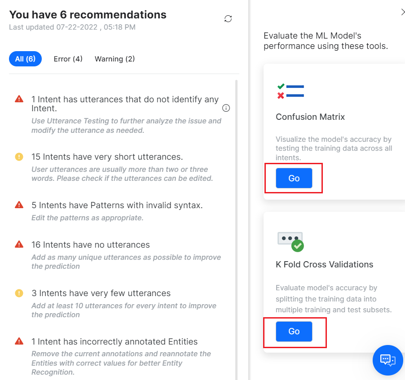Click error icon for incorrectly annotated Entities
Screen dimensions: 405x380
point(19,341)
